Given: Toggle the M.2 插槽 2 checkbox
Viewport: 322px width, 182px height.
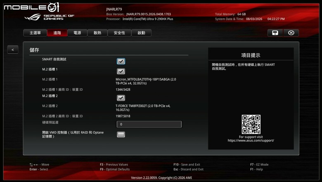Looking at the screenshot, I should coord(121,98).
